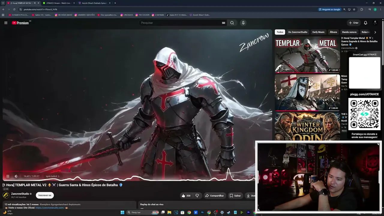Mute the Templar Metal tab audio icon
The height and width of the screenshot is (216, 384).
point(35,3)
